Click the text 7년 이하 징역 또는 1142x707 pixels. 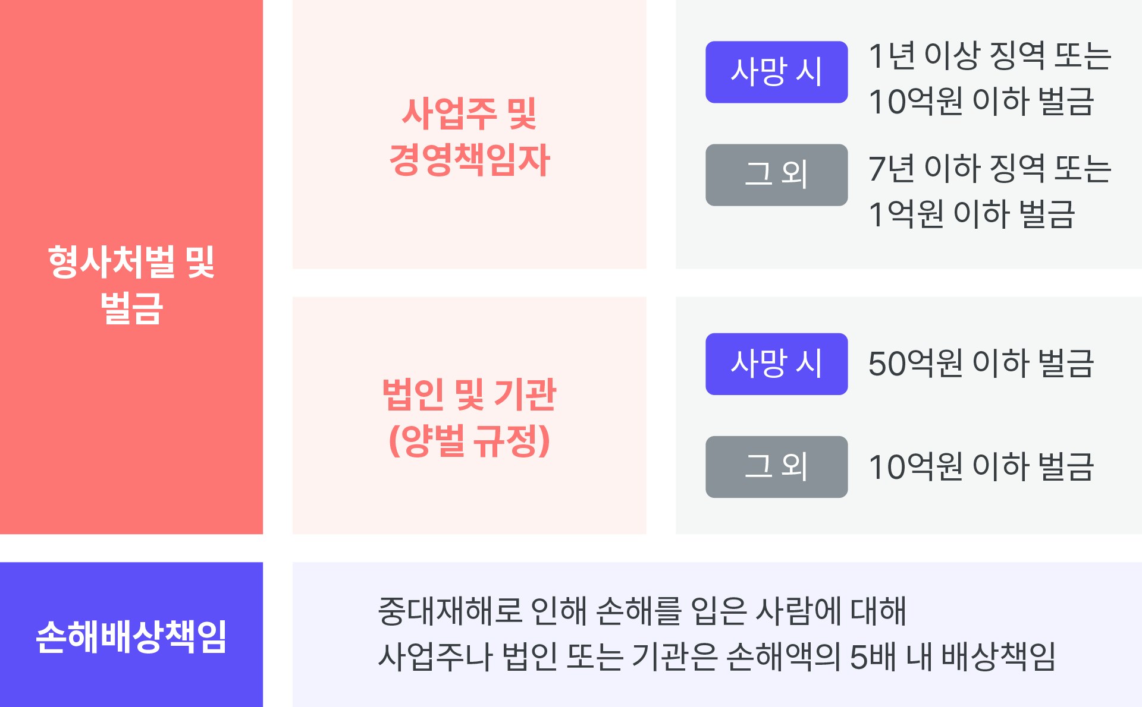click(990, 168)
